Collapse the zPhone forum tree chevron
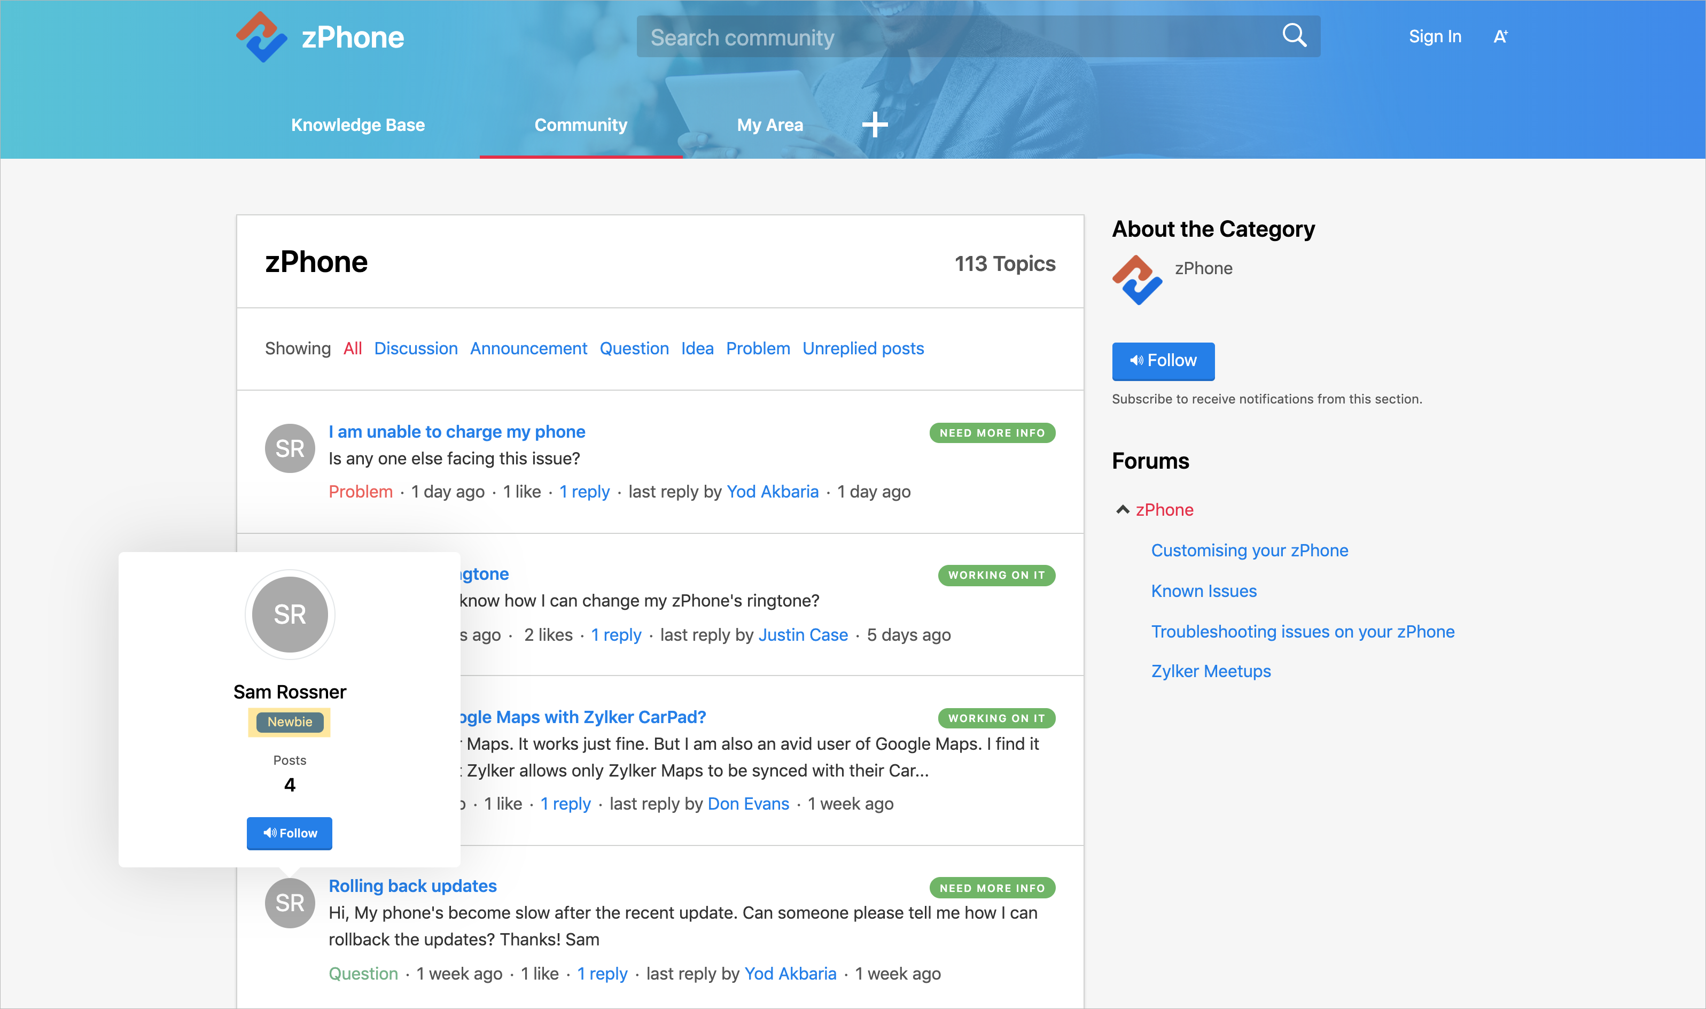This screenshot has width=1706, height=1009. (x=1122, y=509)
